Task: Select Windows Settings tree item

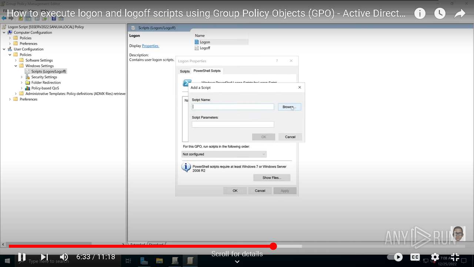Action: (x=39, y=66)
